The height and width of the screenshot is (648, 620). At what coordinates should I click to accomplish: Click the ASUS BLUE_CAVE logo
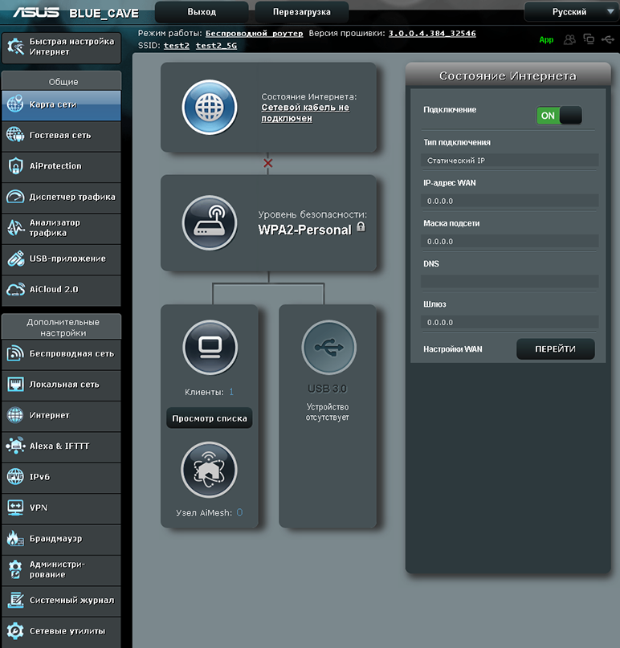[75, 12]
